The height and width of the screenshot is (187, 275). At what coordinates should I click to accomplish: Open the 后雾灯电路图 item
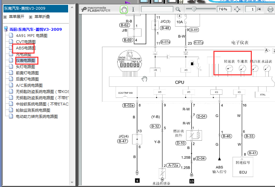(x=27, y=79)
